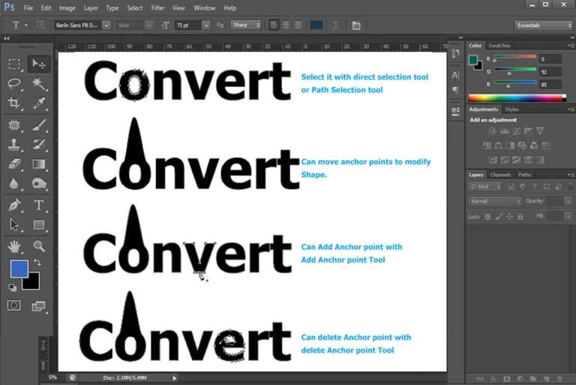Swap foreground and background colors
Viewport: 576px width, 385px height.
point(37,263)
